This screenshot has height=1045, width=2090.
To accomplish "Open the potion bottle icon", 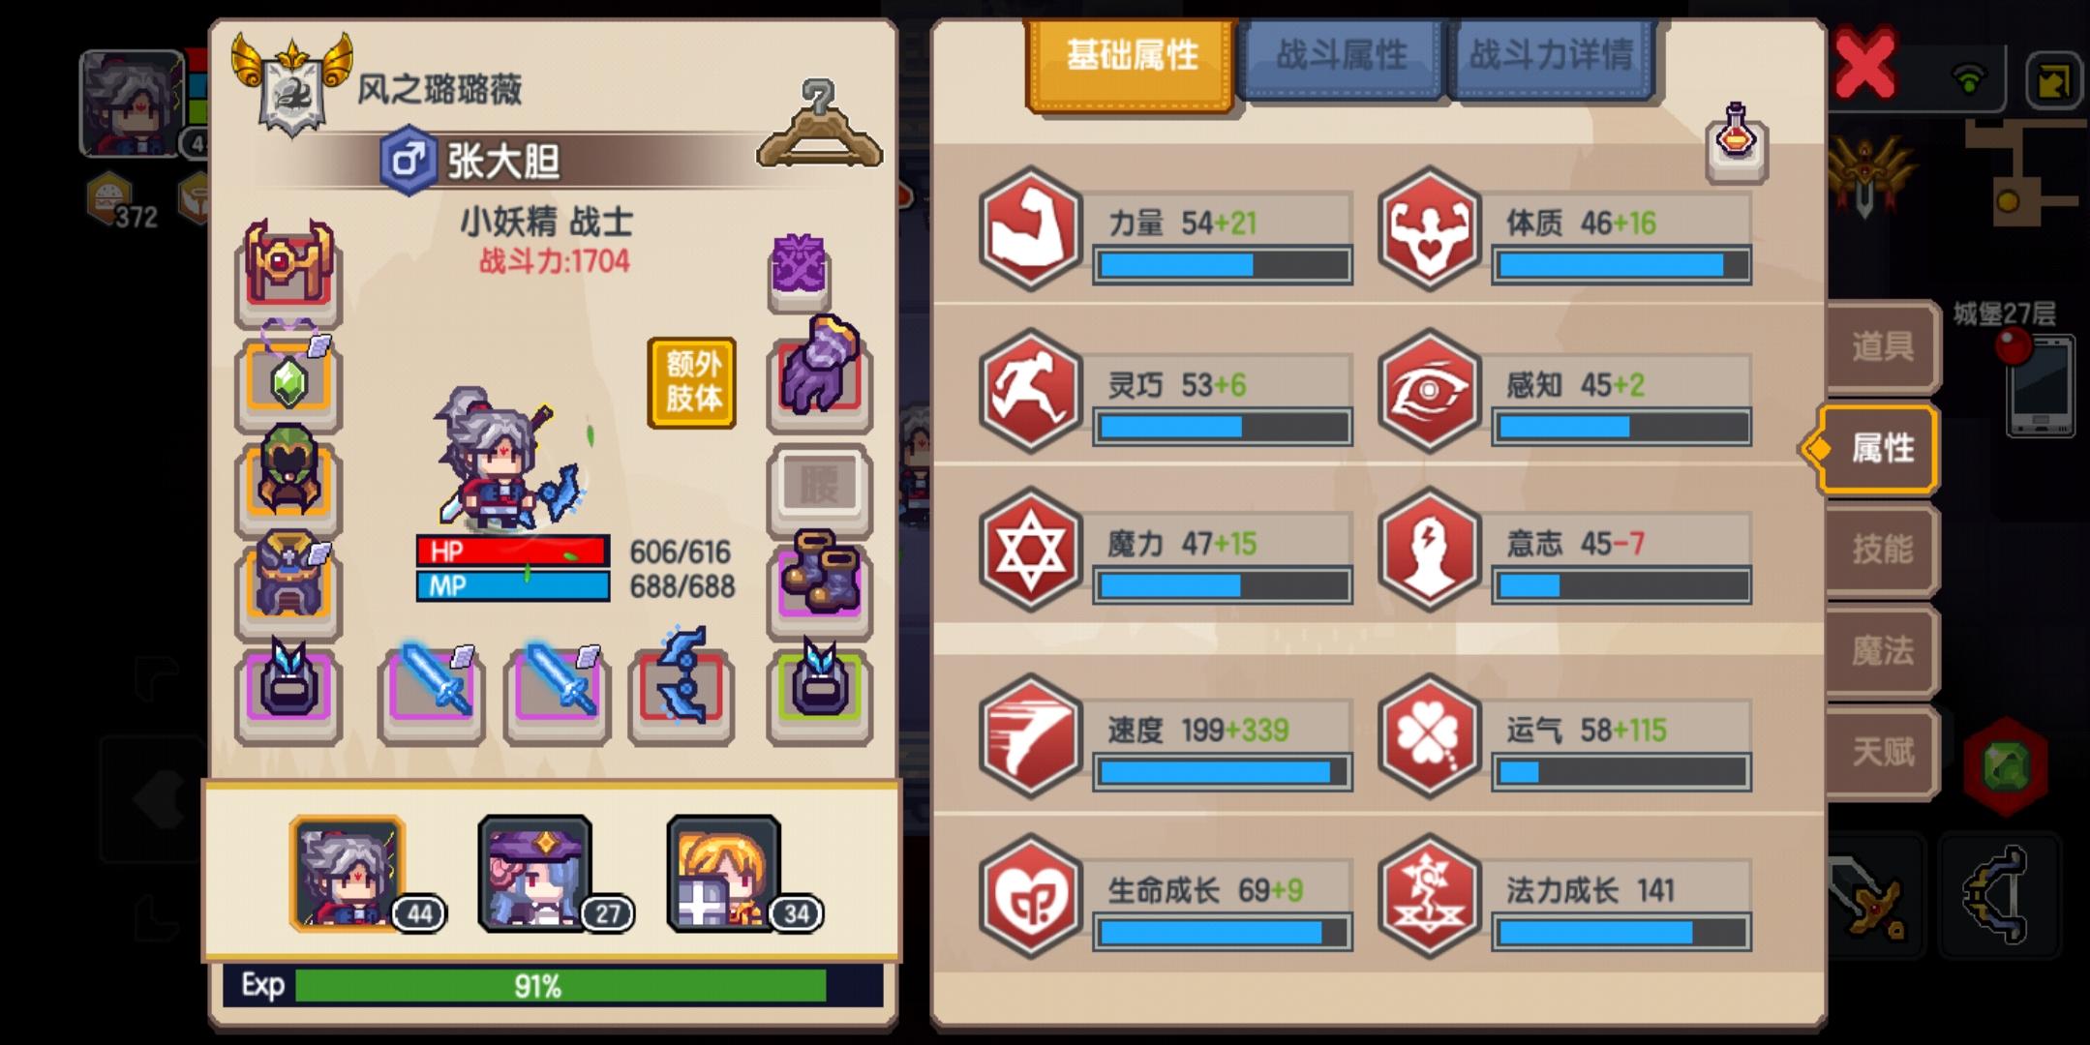I will tap(1737, 143).
